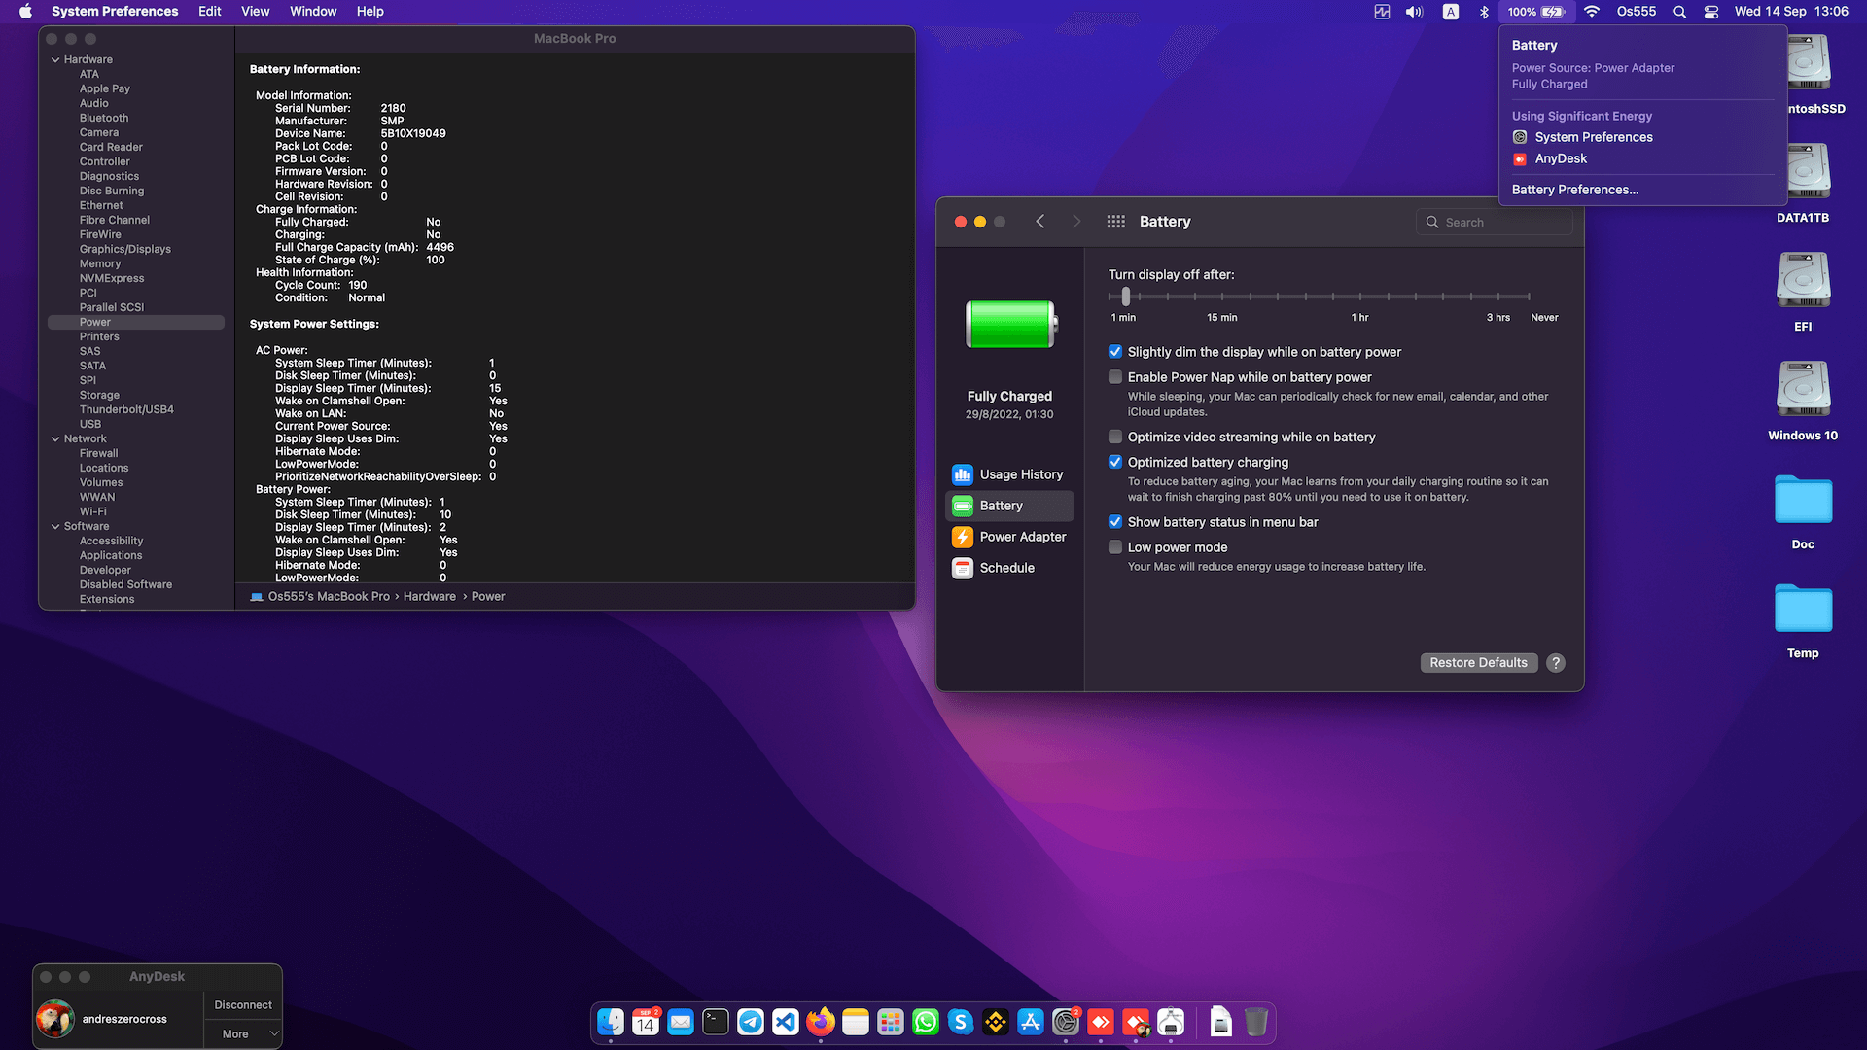Click the Restore Defaults button

point(1478,662)
